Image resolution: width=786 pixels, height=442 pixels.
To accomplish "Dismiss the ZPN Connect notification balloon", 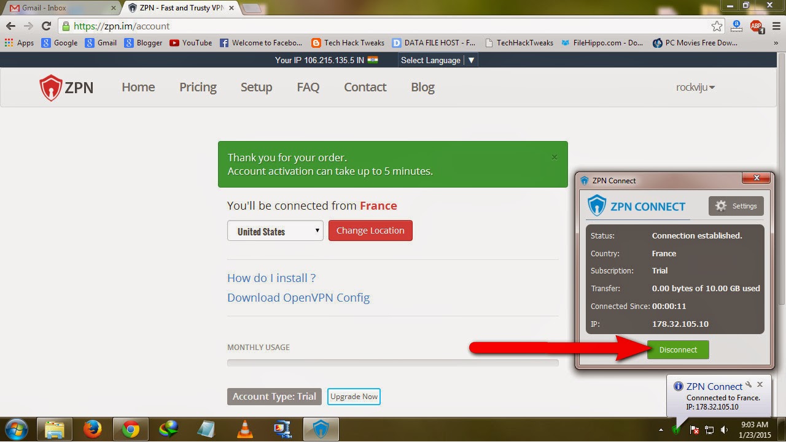I will pos(760,385).
